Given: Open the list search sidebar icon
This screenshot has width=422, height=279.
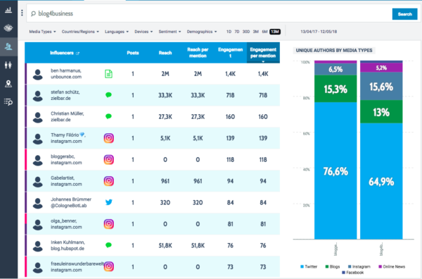Looking at the screenshot, I should pos(8,102).
